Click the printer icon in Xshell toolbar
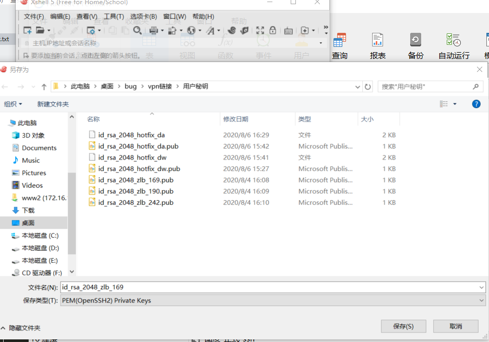 click(153, 31)
